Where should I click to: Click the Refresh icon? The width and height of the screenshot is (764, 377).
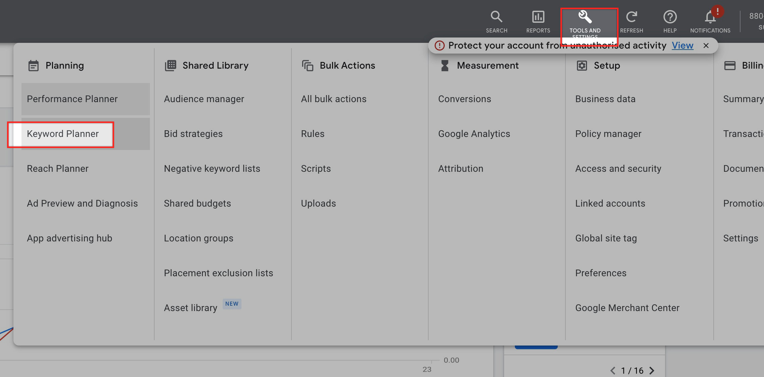(x=631, y=17)
